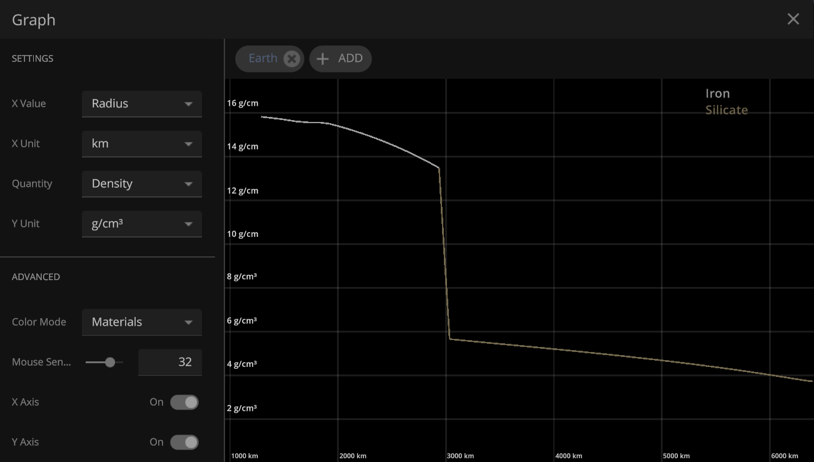This screenshot has height=462, width=814.
Task: Click the Y Unit setting label
Action: click(26, 224)
